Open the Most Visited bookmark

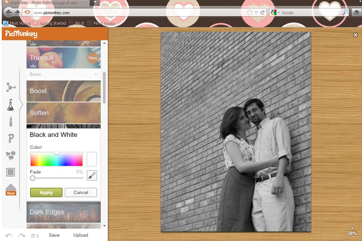pos(17,23)
